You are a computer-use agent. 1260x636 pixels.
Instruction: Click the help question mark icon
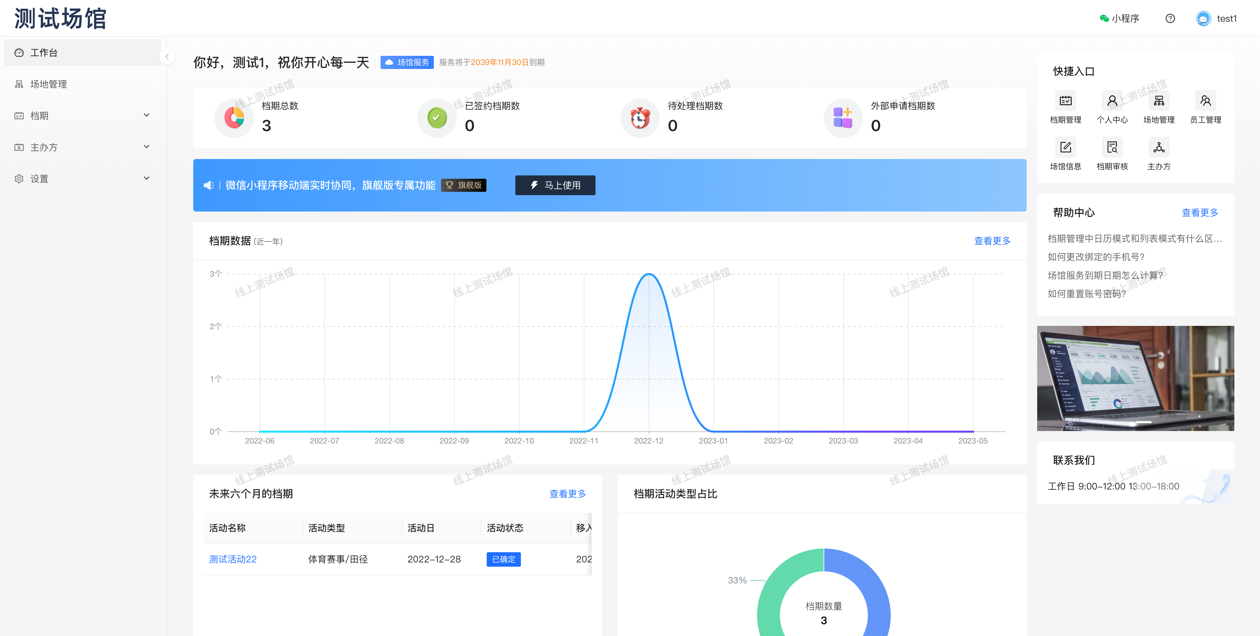click(x=1170, y=19)
